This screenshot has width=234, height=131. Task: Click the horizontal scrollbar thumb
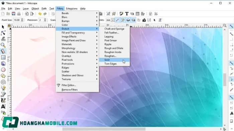(x=104, y=129)
